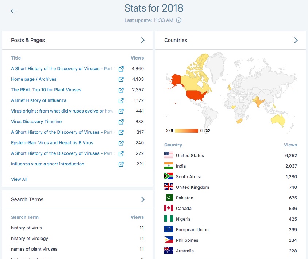Open the View All link
Image resolution: width=308 pixels, height=259 pixels.
19,179
